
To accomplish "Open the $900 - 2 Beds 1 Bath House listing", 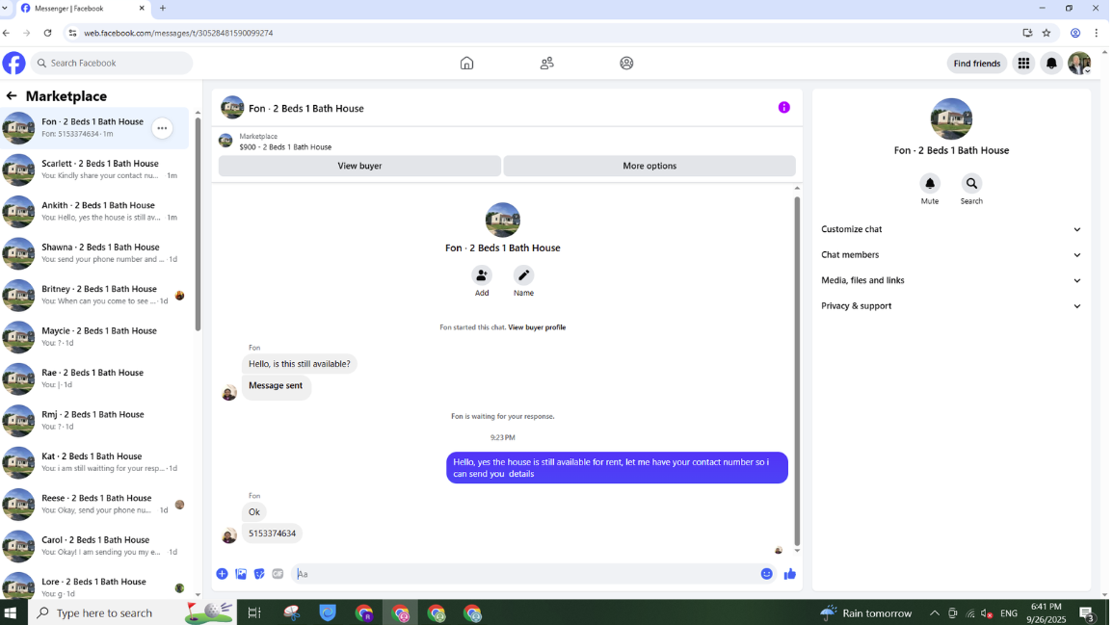I will point(285,146).
